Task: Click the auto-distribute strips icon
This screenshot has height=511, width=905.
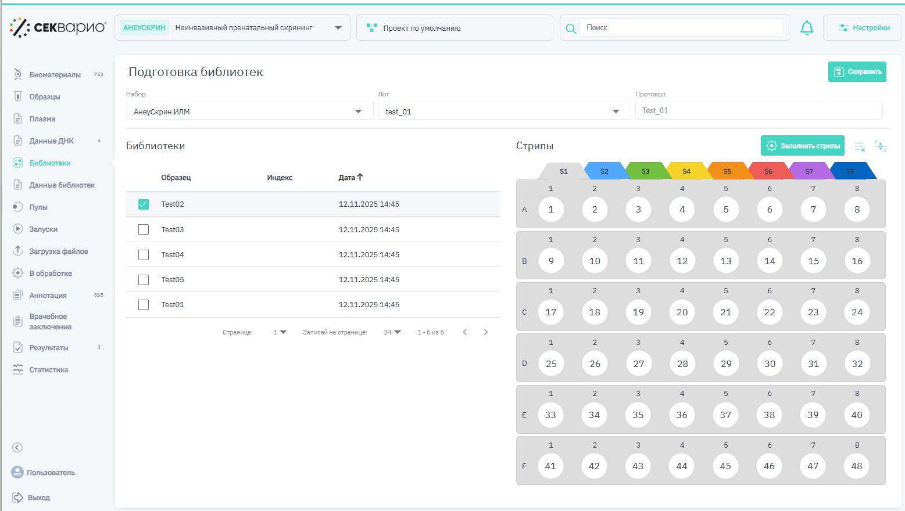Action: point(881,146)
